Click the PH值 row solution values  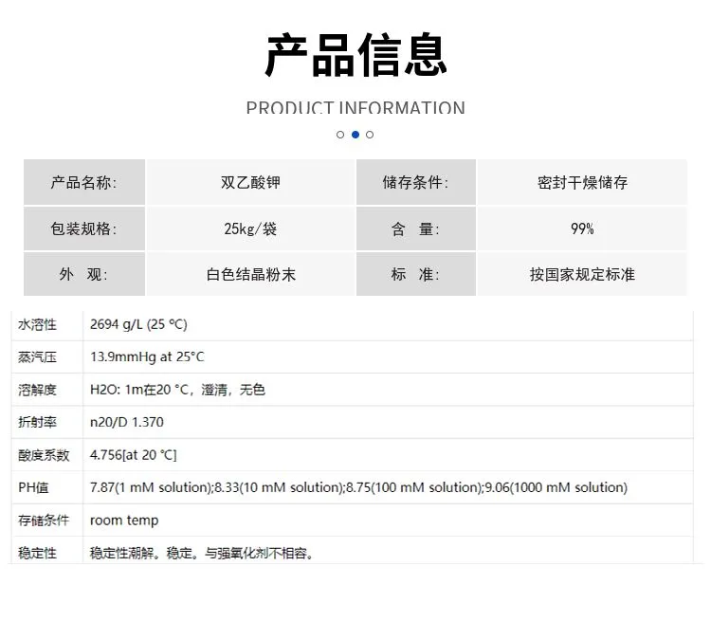click(x=358, y=487)
